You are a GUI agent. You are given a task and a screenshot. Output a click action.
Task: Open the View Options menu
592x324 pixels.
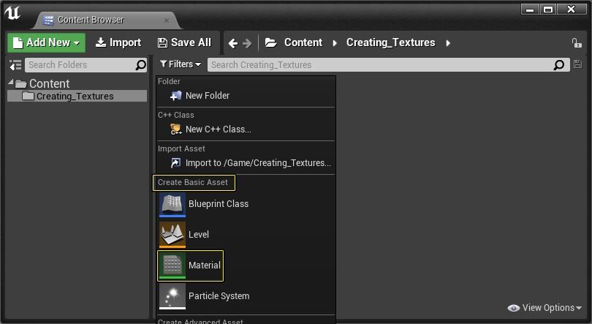tap(545, 308)
